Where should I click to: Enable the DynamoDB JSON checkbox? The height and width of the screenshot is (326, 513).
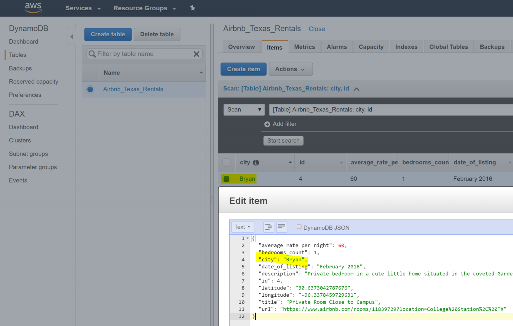point(299,227)
